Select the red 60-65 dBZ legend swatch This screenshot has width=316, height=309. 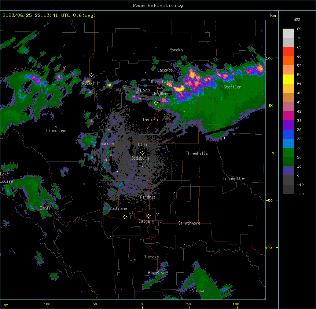point(288,52)
